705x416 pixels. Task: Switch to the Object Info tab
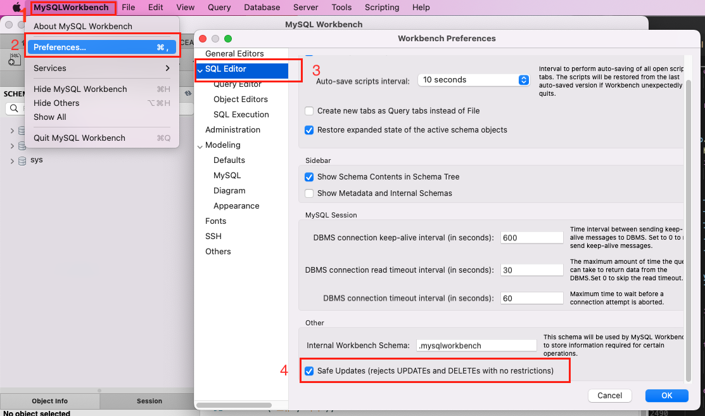click(x=50, y=401)
